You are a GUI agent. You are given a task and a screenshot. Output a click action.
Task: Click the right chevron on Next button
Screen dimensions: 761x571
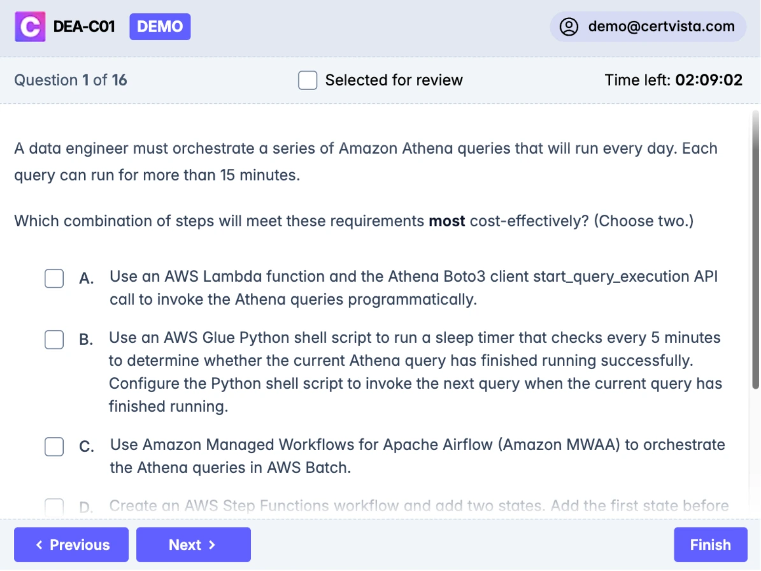213,545
